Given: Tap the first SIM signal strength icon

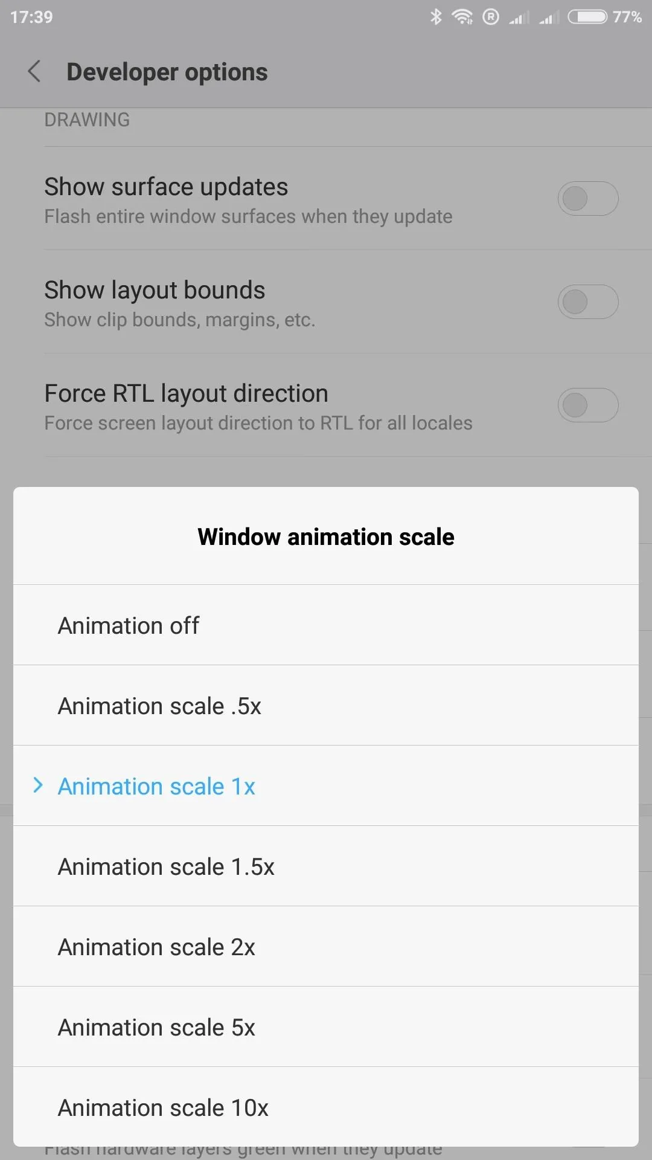Looking at the screenshot, I should pos(519,18).
